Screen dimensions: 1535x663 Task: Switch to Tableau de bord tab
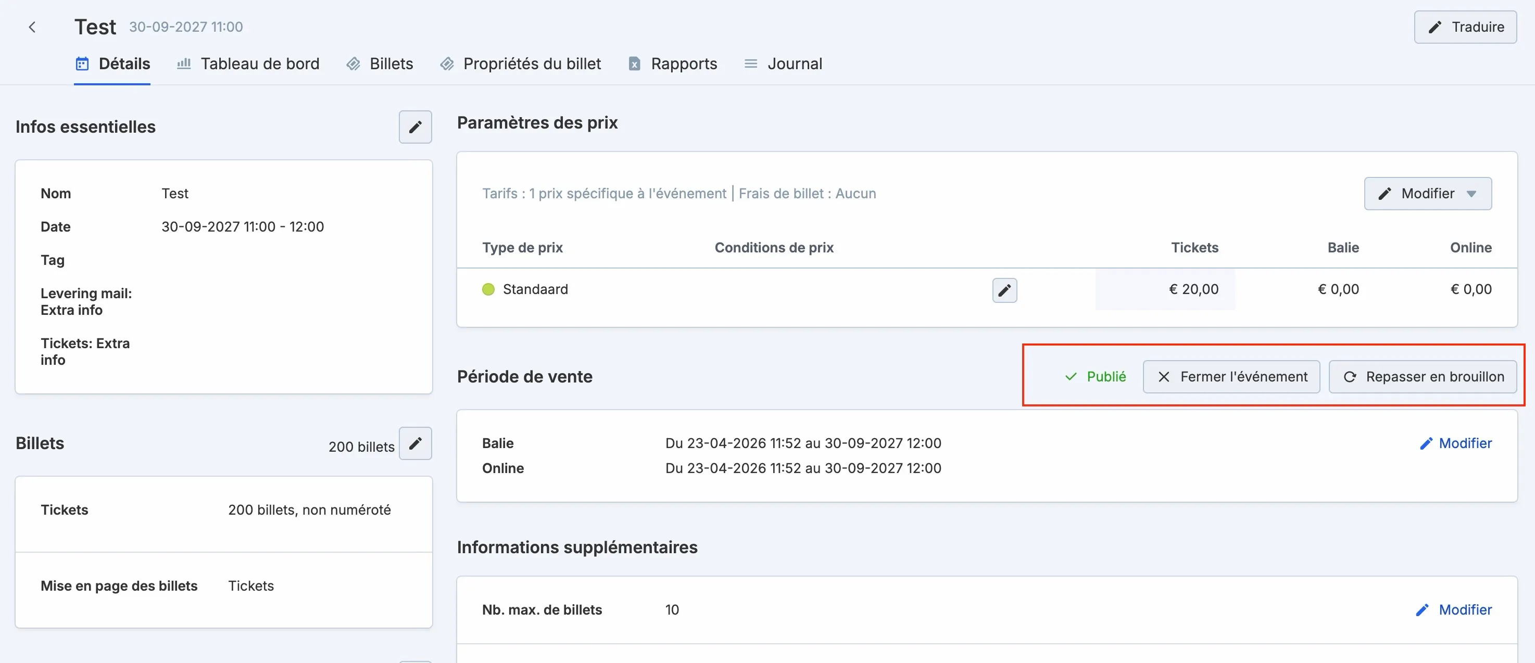(x=248, y=63)
